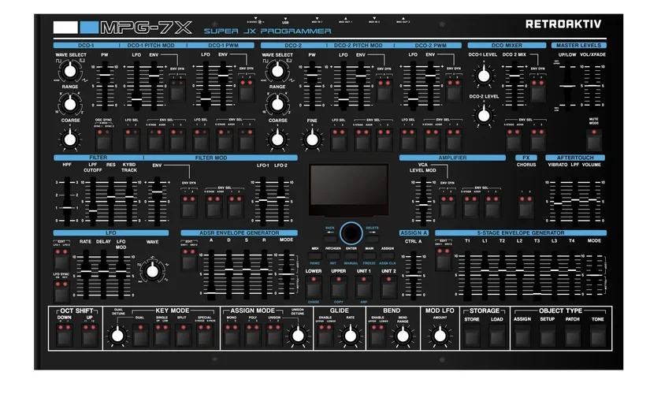Toggle the Bend Enable button
Screen dimensions: 650x394
pos(377,335)
